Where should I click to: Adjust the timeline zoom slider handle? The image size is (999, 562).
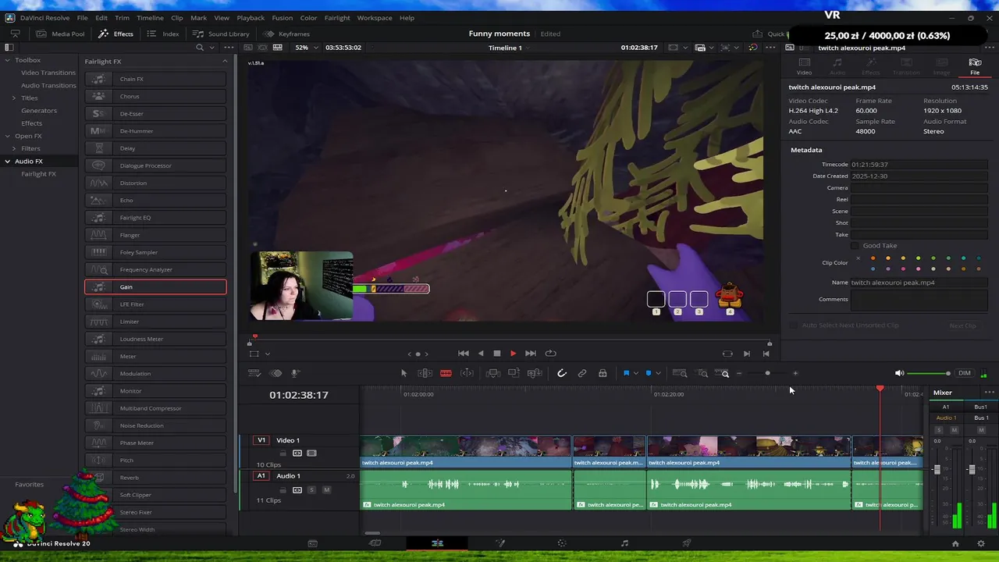(x=767, y=373)
